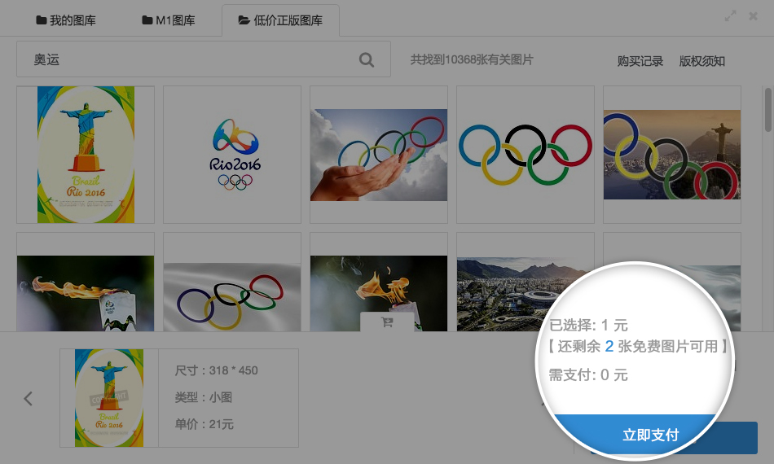
Task: Open 版权须知 link
Action: coord(702,61)
